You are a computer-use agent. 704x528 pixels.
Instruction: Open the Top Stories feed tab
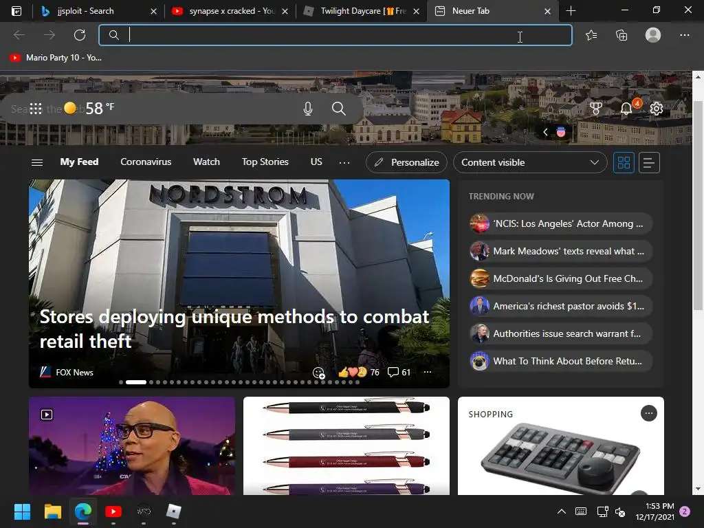(265, 162)
